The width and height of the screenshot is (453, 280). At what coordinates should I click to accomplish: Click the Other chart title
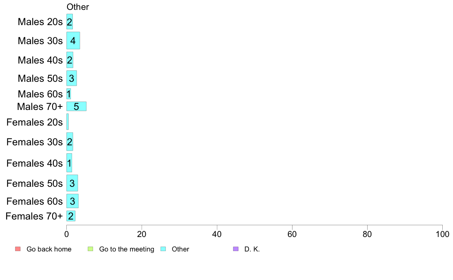[x=78, y=7]
